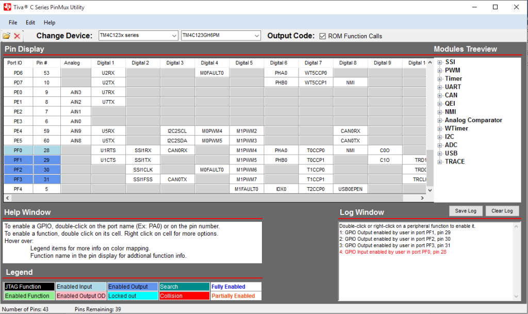Screen dimensions: 528x314
Task: Click the Enabled Output legend swatch
Action: pyautogui.click(x=133, y=287)
